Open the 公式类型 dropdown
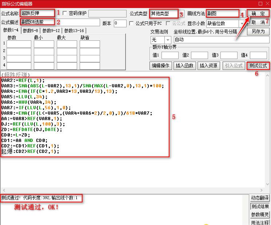Image resolution: width=271 pixels, height=225 pixels. coord(182,14)
